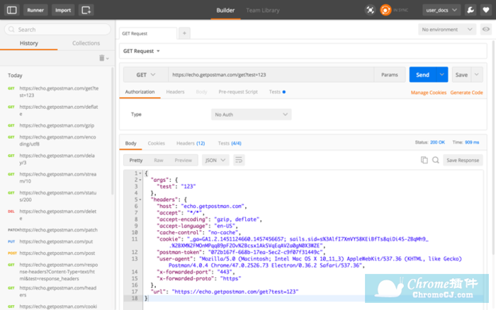Open the No environment dropdown
The width and height of the screenshot is (496, 310).
(447, 30)
